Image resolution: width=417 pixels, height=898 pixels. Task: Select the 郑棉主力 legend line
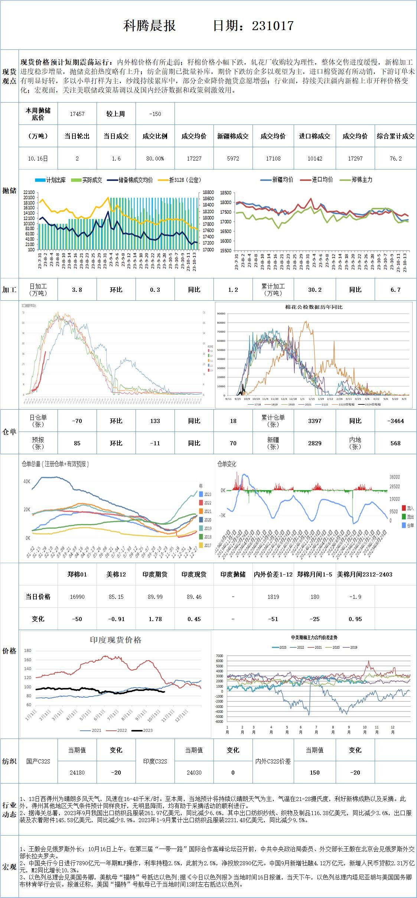(345, 180)
